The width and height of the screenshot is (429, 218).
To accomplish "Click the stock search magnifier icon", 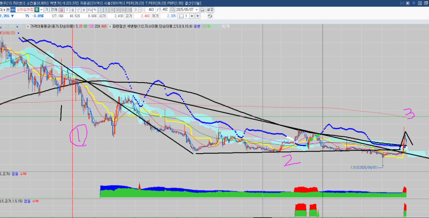I will click(x=1, y=9).
